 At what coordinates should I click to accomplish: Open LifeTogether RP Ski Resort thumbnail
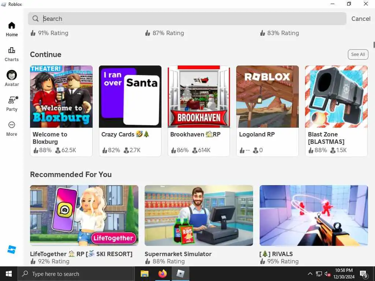84,215
